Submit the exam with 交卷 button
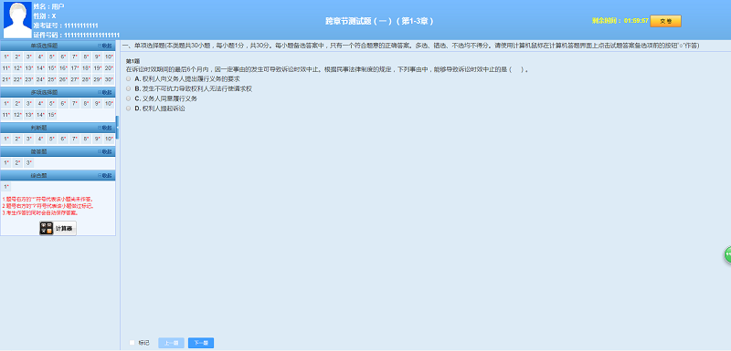The image size is (731, 351). point(665,21)
